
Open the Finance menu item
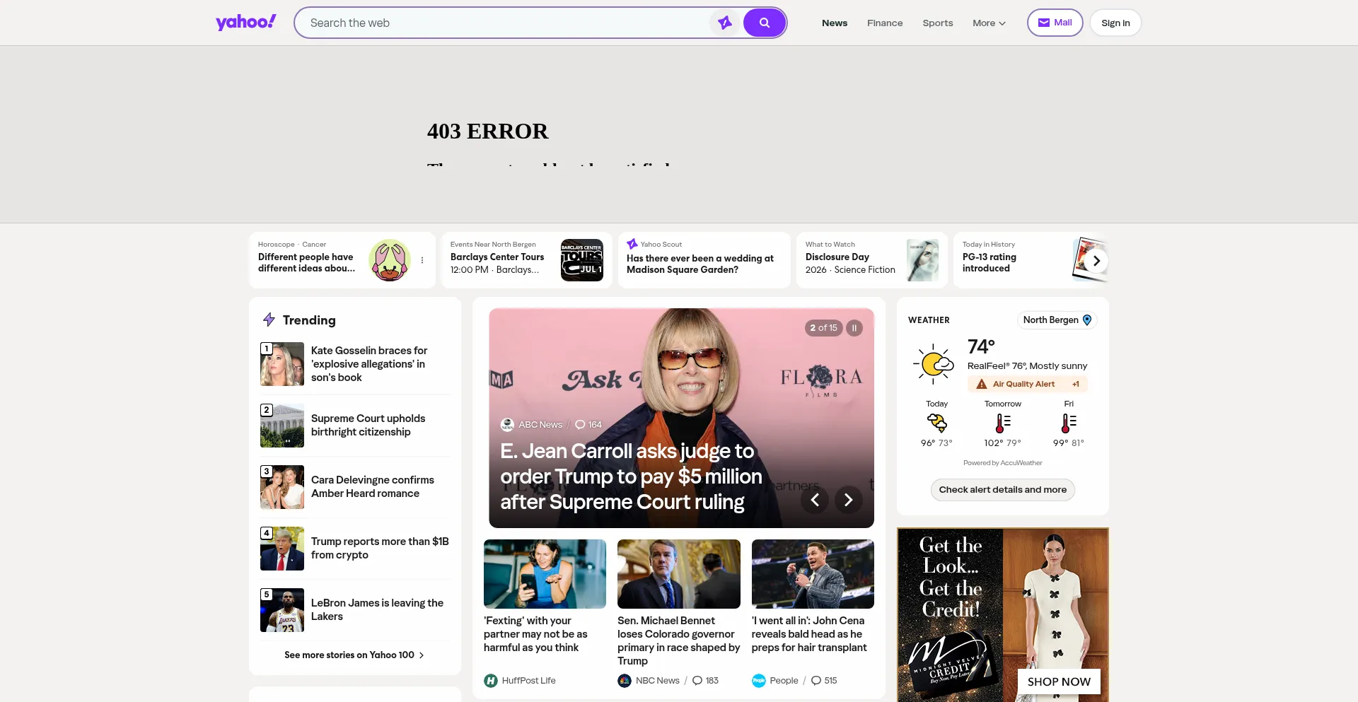[x=885, y=23]
